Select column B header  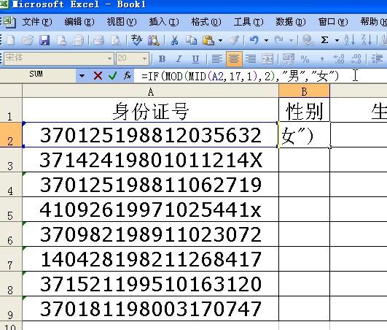[x=305, y=91]
